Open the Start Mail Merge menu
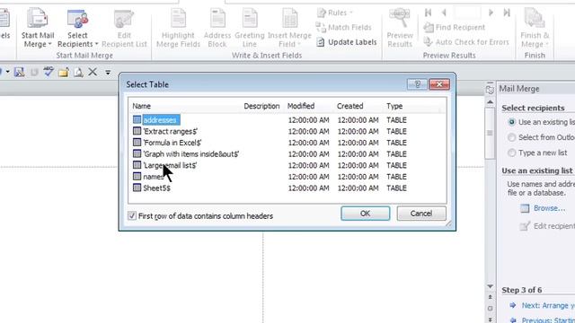This screenshot has width=575, height=323. (38, 28)
